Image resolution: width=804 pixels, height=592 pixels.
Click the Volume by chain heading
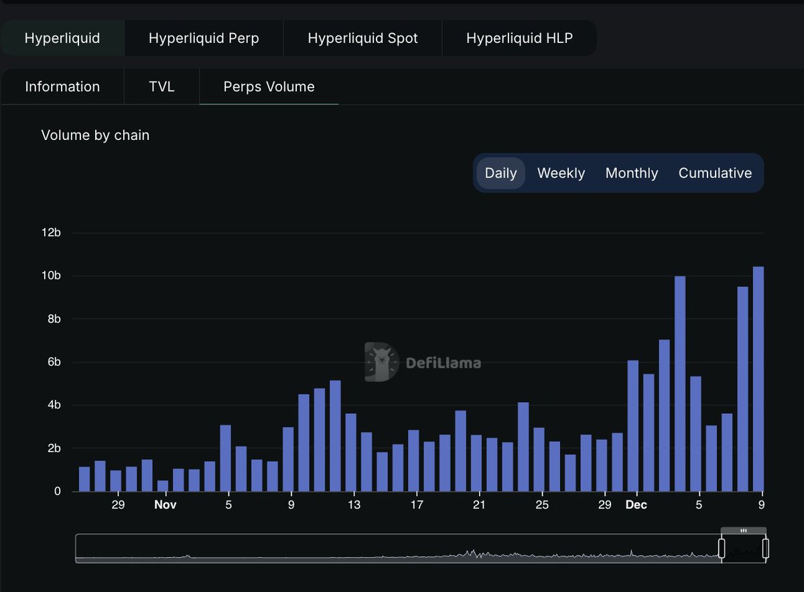pyautogui.click(x=95, y=135)
